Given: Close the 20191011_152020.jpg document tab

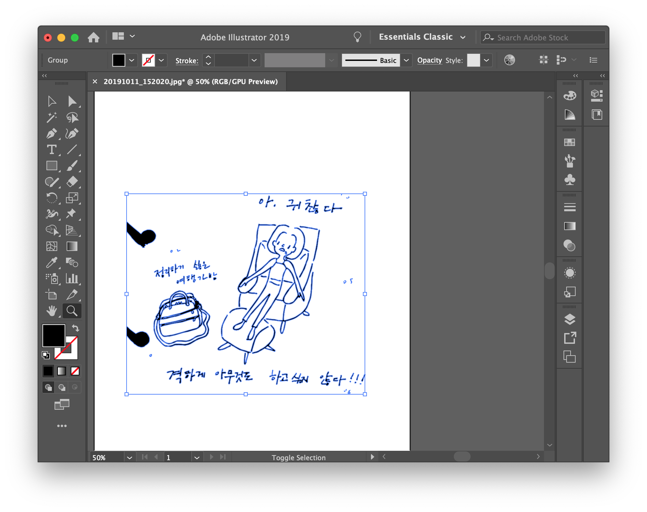Looking at the screenshot, I should tap(95, 82).
